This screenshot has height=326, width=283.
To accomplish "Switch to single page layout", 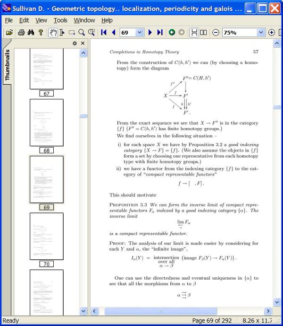I will click(x=194, y=33).
